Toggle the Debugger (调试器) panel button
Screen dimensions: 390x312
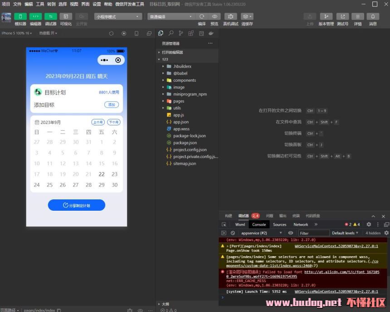pos(51,16)
